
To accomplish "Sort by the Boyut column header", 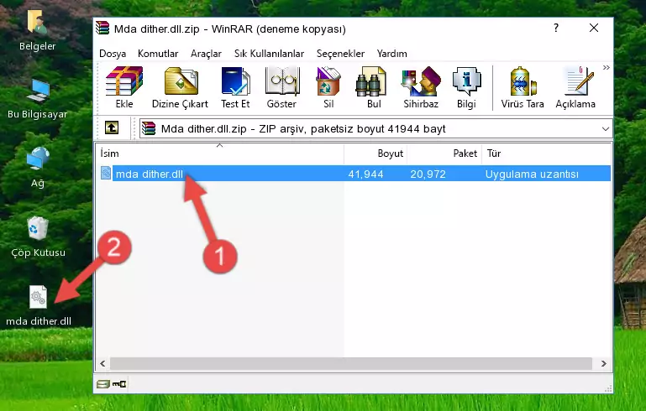I will point(376,153).
